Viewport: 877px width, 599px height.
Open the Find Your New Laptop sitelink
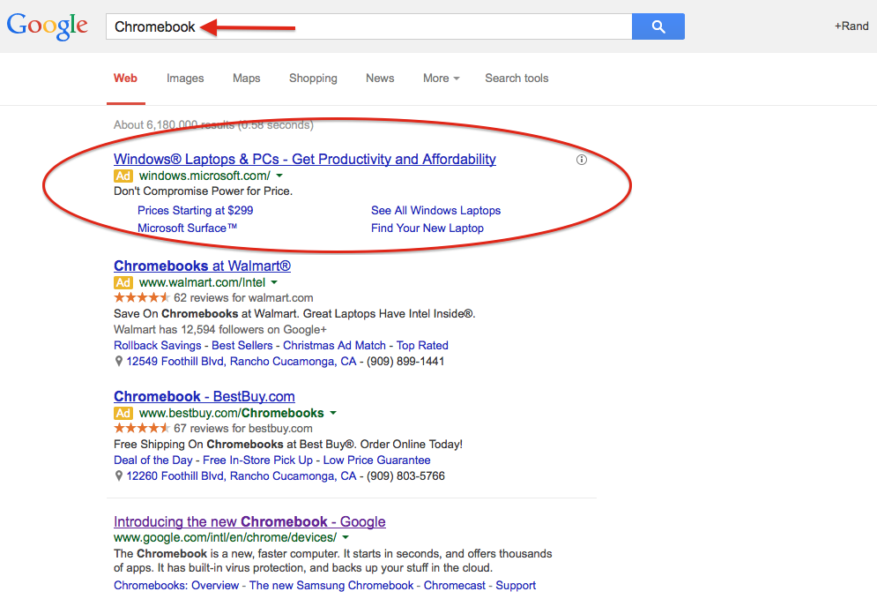point(427,228)
